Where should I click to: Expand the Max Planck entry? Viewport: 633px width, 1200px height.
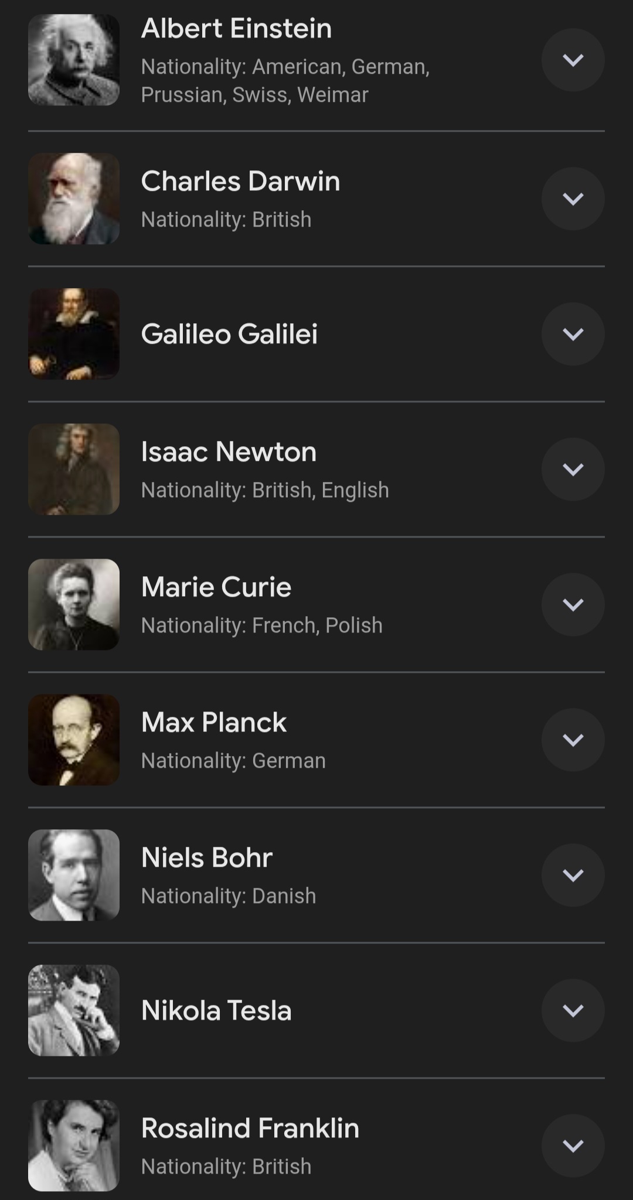click(x=573, y=740)
